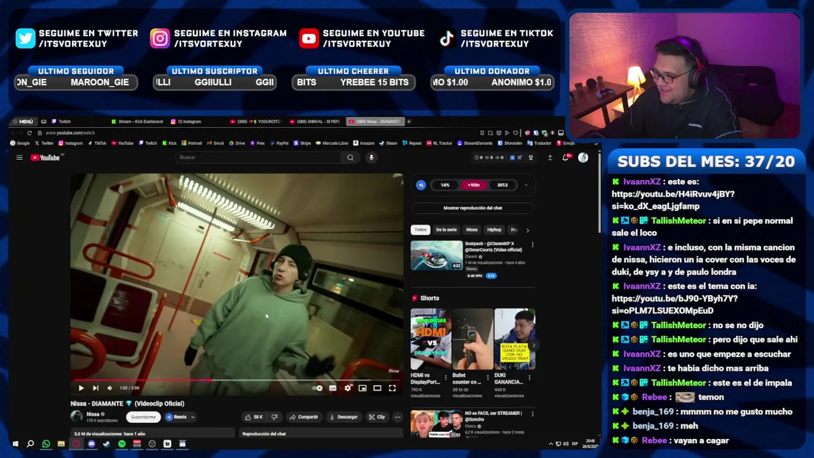
Task: Switch player to miniplayer mode
Action: click(x=362, y=388)
